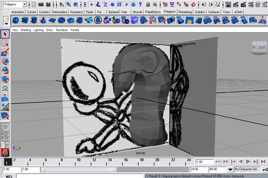Expand the character set dropdown arrow
Viewport: 268px width, 178px height.
point(230,169)
